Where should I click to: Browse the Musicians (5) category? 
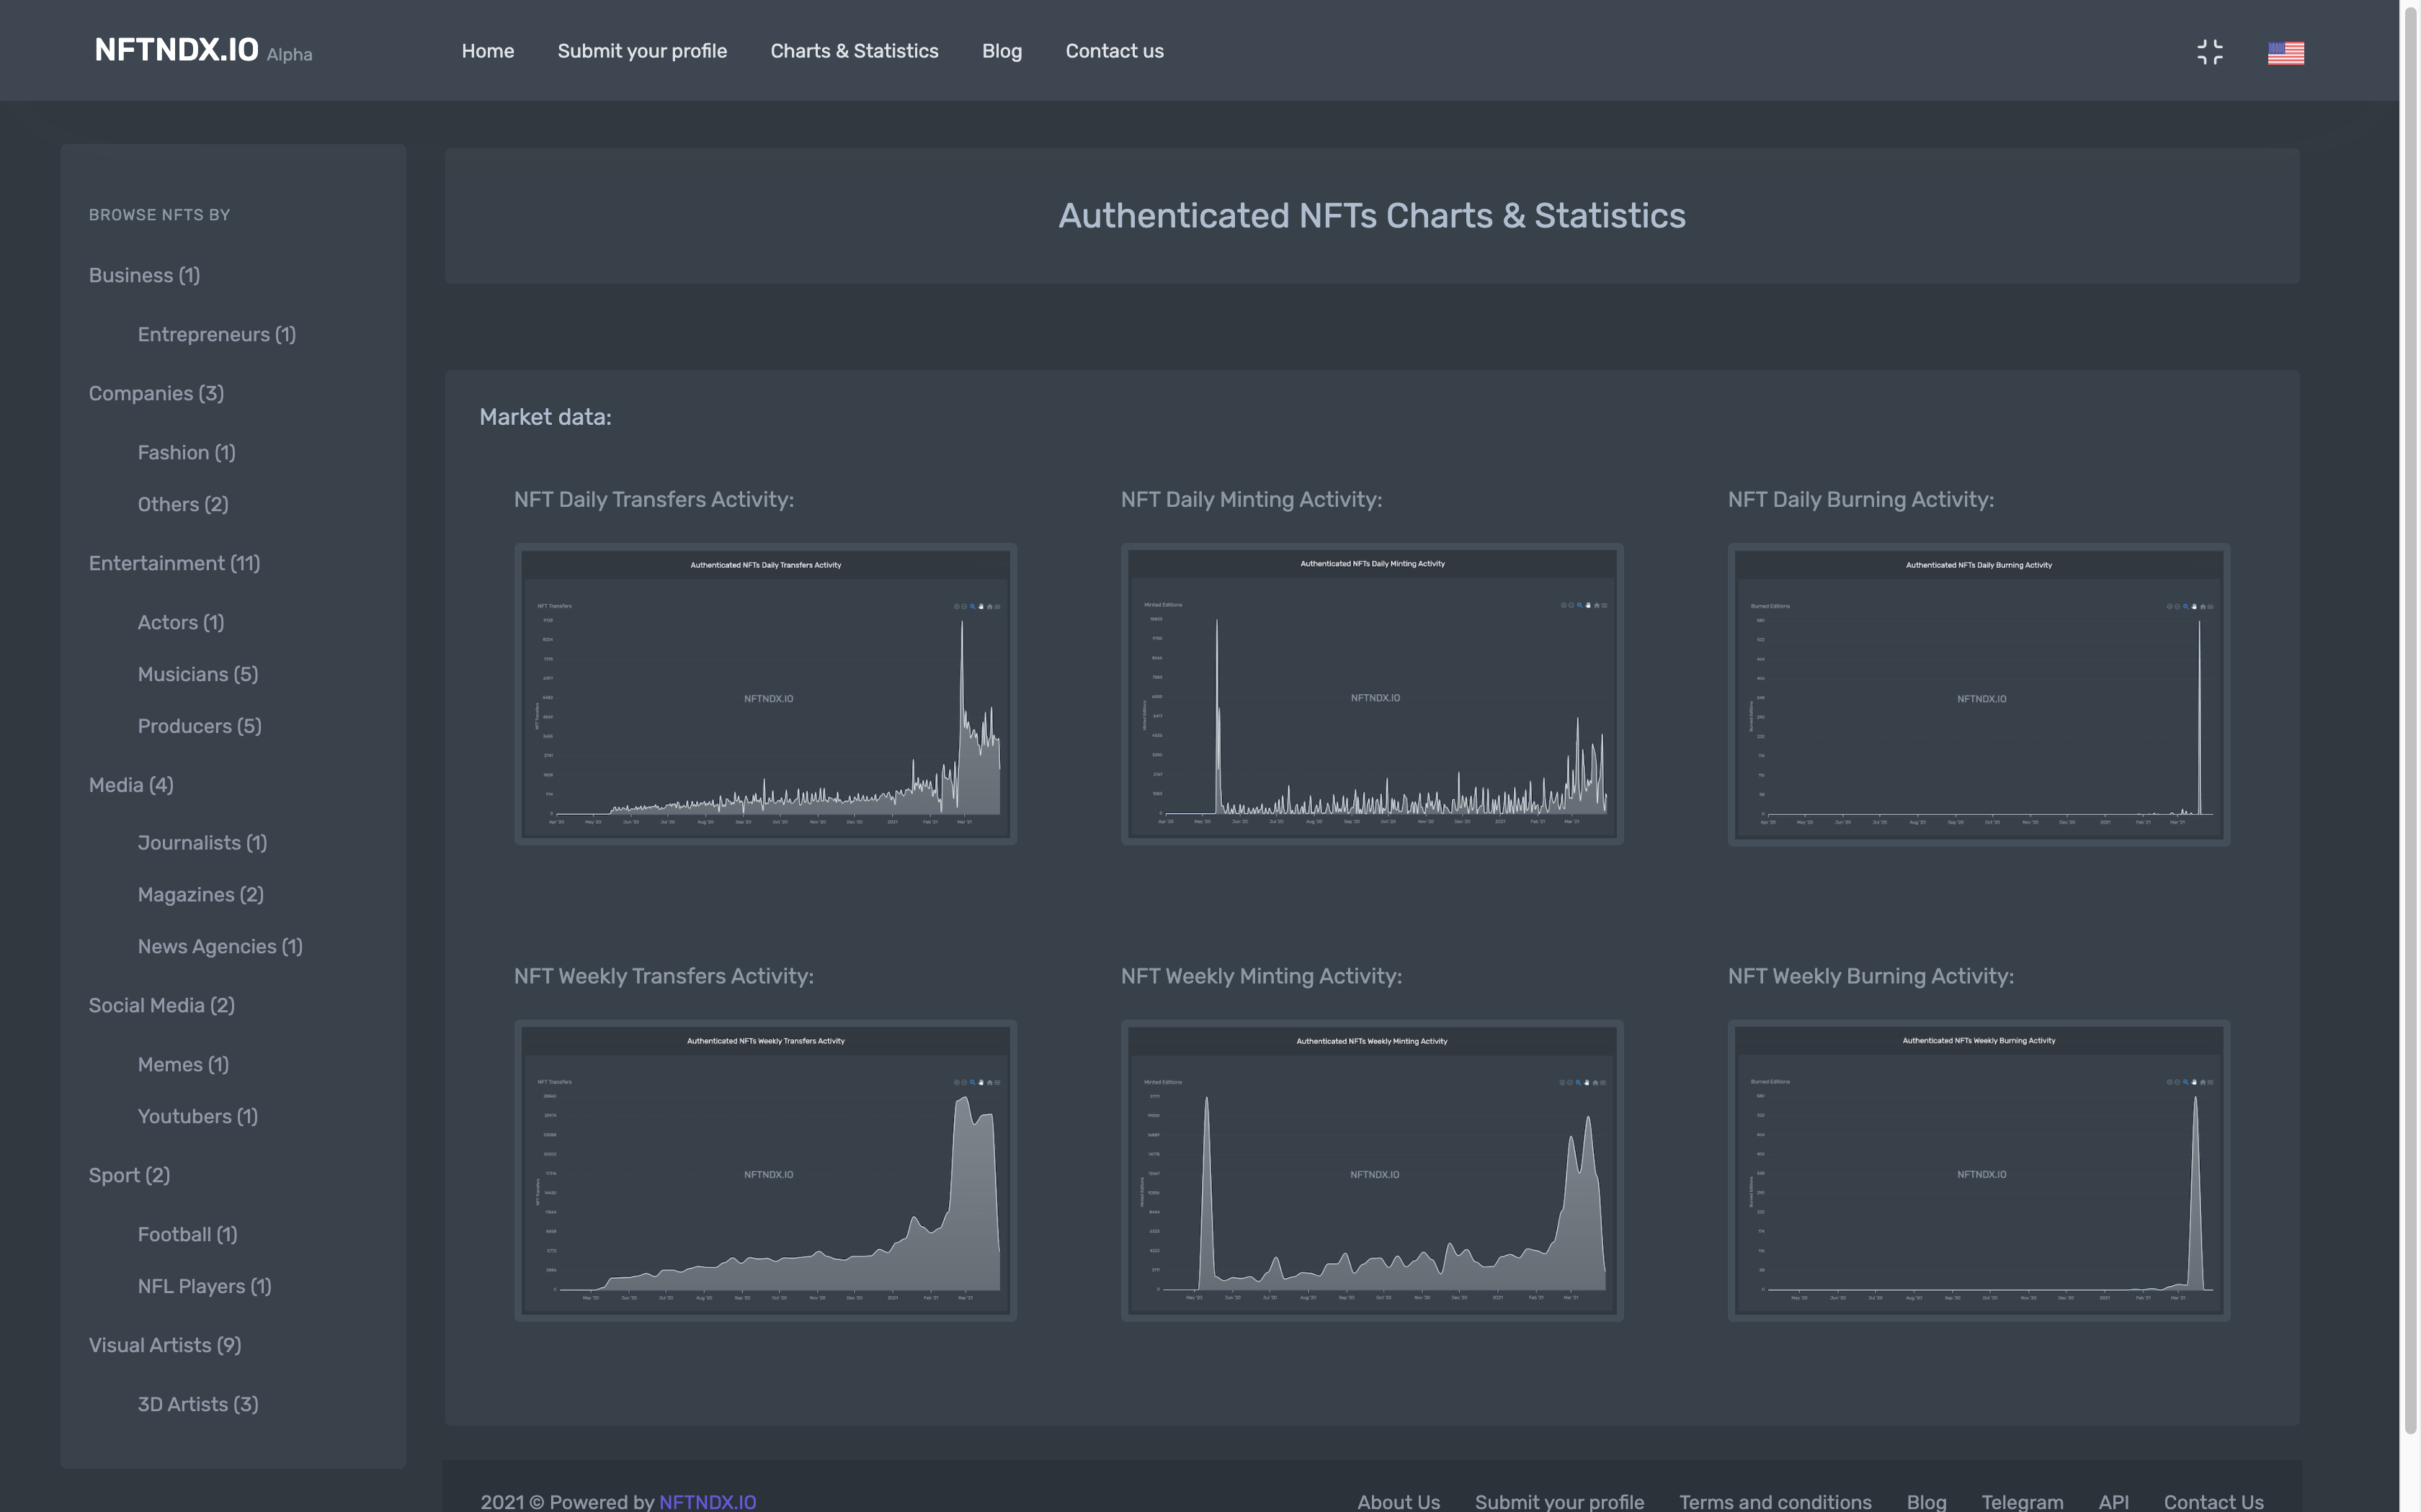click(197, 674)
